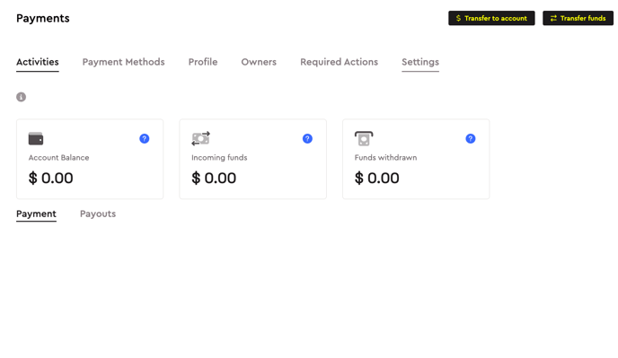The width and height of the screenshot is (618, 358).
Task: Click the Transfer funds button
Action: (578, 18)
